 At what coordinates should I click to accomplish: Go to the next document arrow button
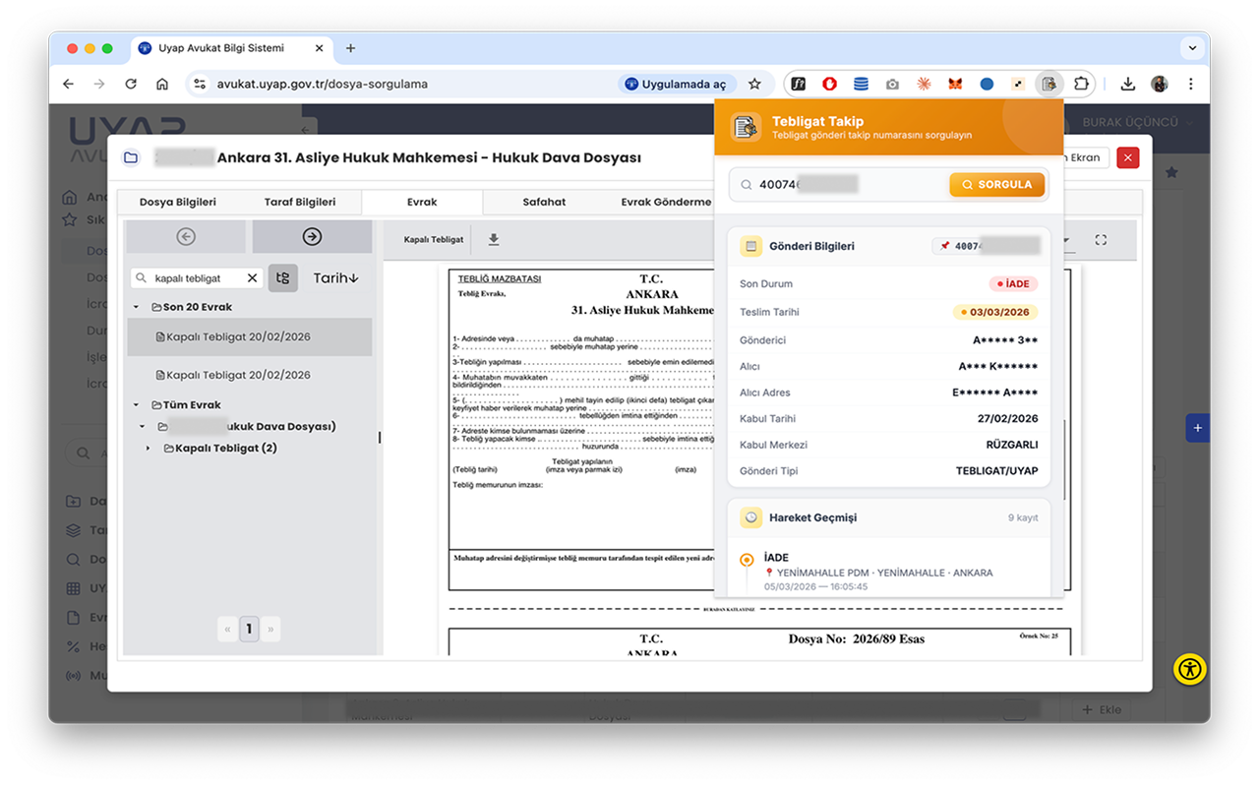312,236
